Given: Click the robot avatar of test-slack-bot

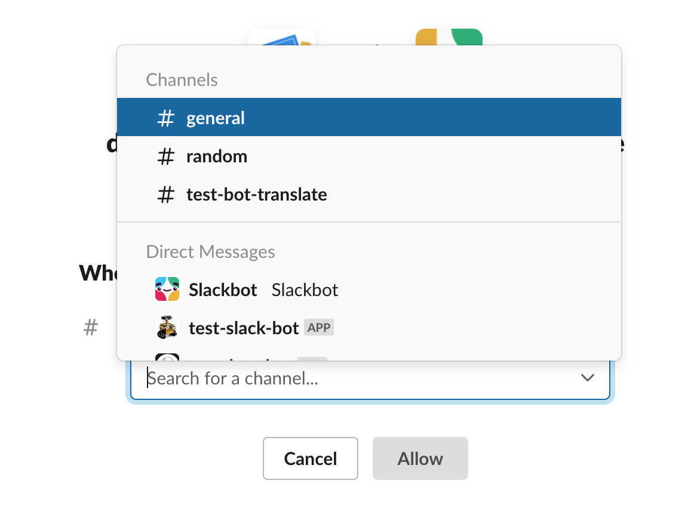Looking at the screenshot, I should pyautogui.click(x=167, y=327).
